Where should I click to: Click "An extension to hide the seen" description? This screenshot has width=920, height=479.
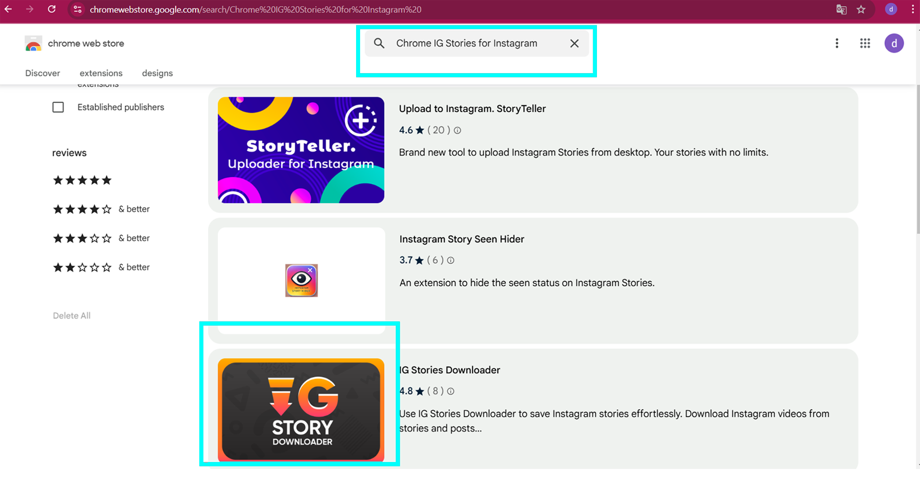tap(527, 283)
